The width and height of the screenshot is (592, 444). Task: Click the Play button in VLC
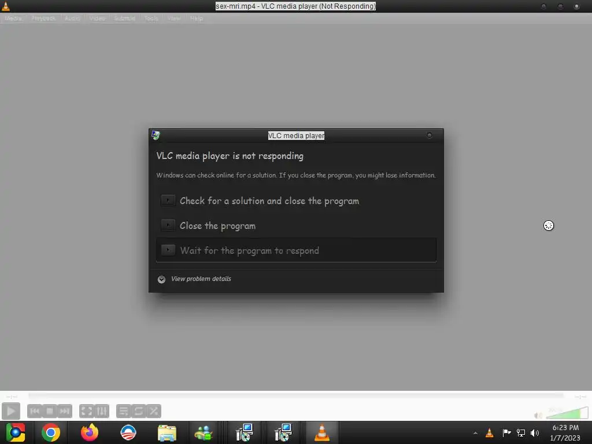(x=11, y=411)
